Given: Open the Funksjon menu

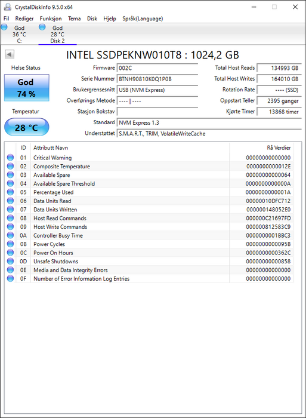Looking at the screenshot, I should point(51,19).
